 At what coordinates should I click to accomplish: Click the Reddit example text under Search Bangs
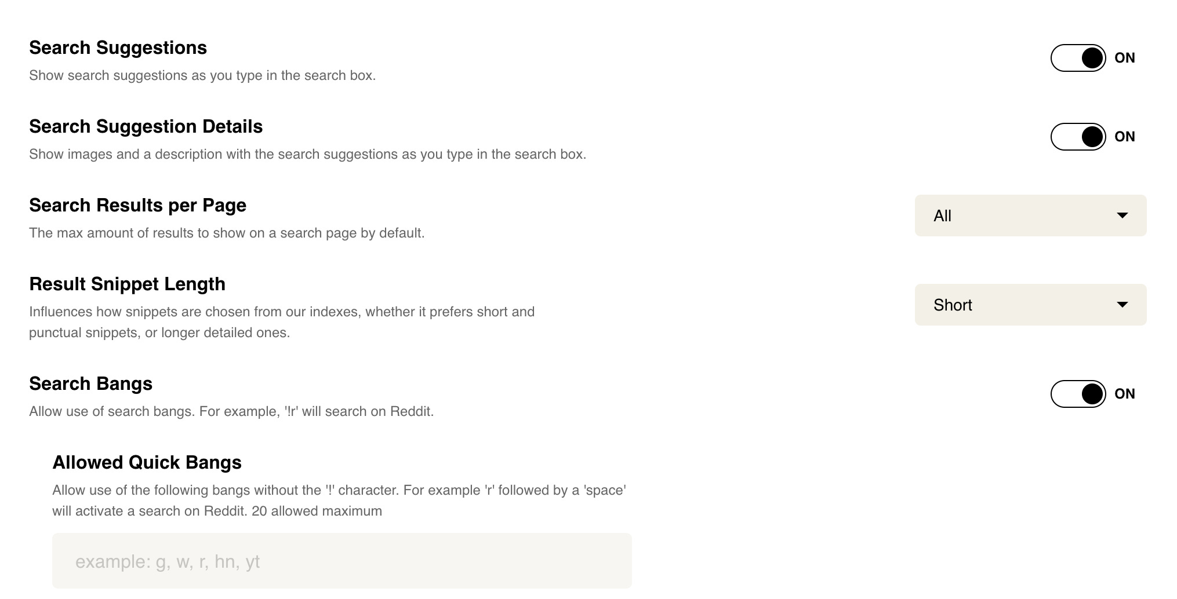tap(231, 411)
